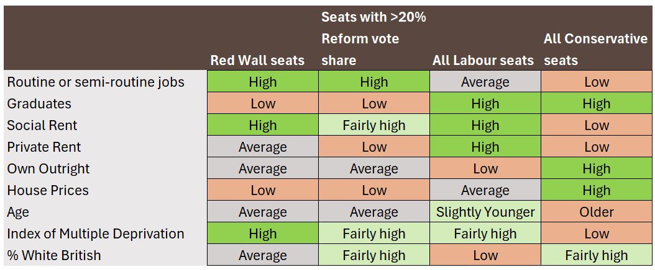655x270 pixels.
Task: Select the All Labour seats column header
Action: pyautogui.click(x=483, y=60)
